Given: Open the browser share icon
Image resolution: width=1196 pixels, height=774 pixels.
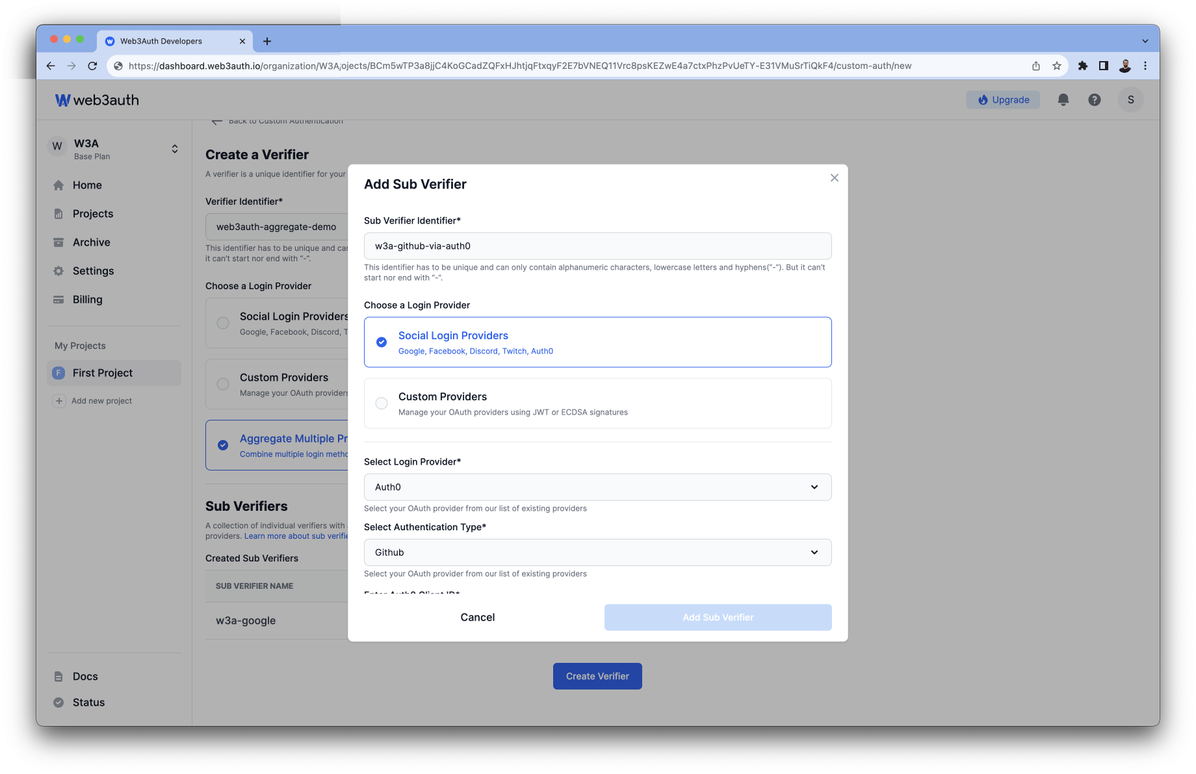Looking at the screenshot, I should pyautogui.click(x=1036, y=66).
